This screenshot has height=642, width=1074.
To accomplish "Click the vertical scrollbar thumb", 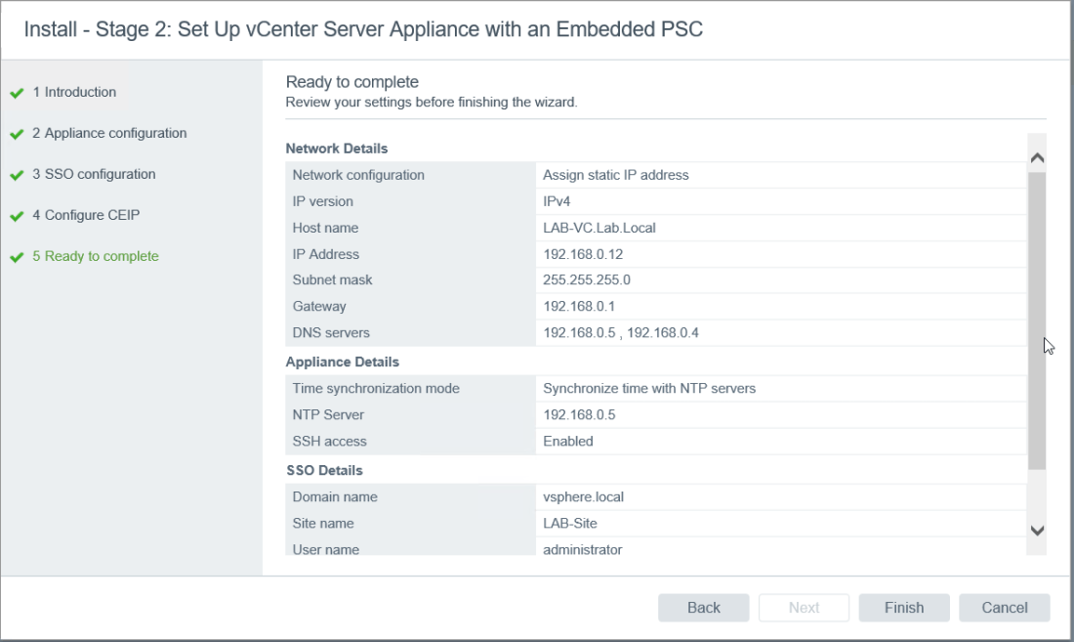I will coord(1037,322).
